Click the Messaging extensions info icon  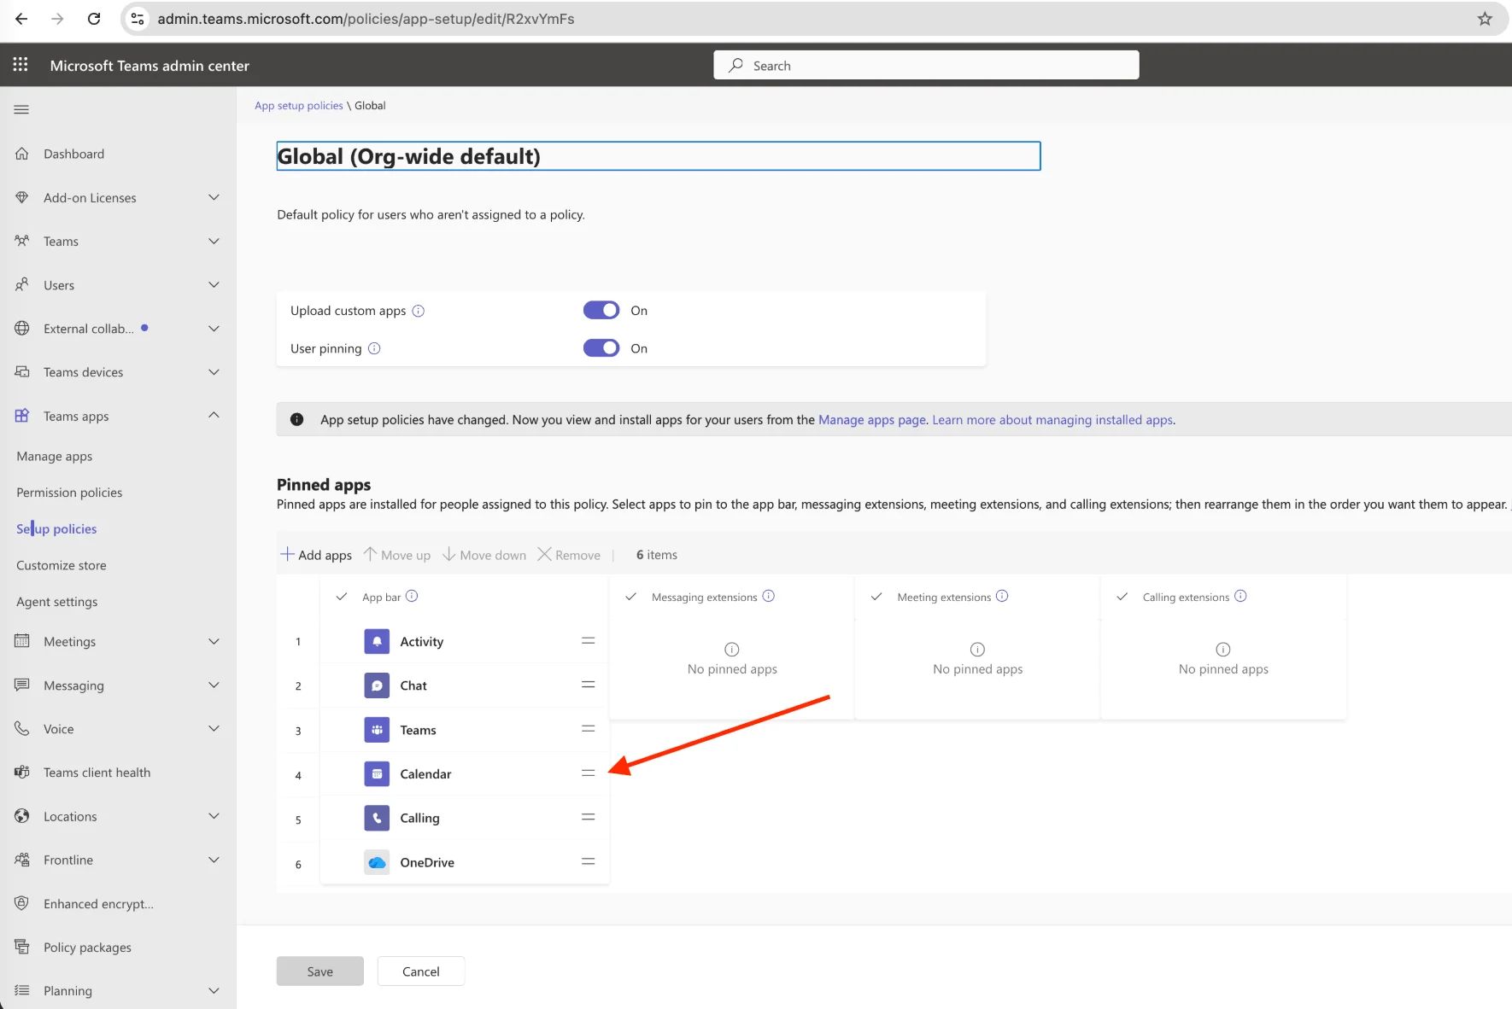(769, 596)
